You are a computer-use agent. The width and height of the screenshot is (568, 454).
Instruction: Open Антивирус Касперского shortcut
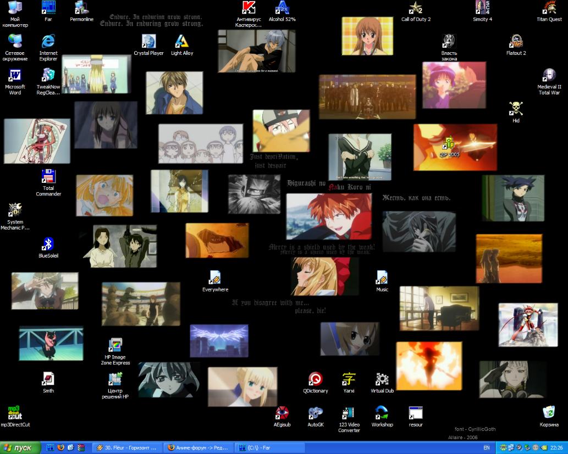click(x=249, y=14)
